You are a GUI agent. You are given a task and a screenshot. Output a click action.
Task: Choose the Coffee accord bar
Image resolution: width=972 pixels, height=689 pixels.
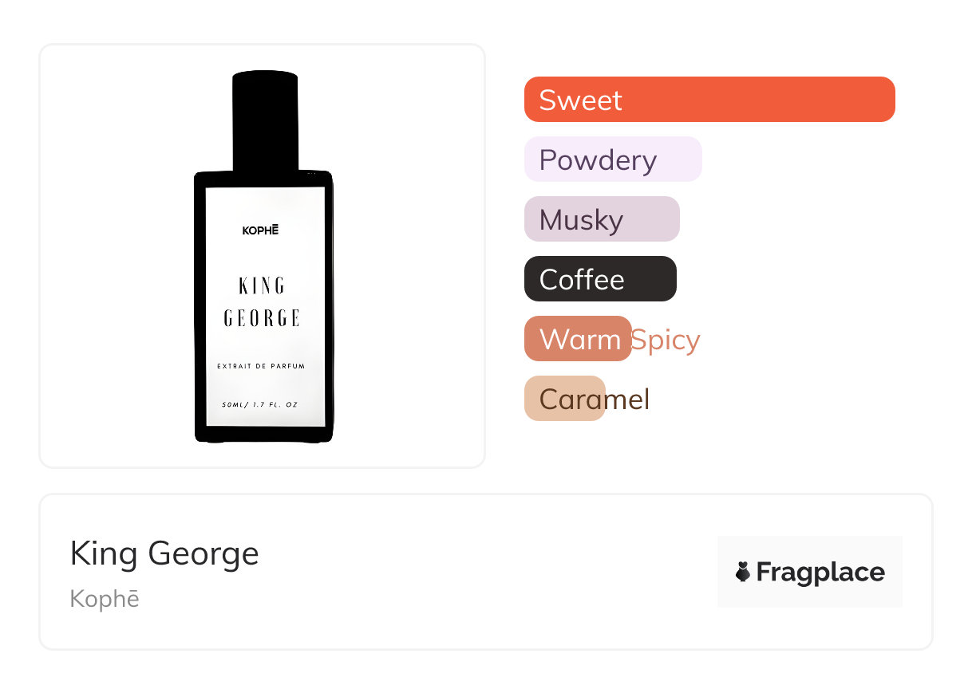click(x=599, y=279)
